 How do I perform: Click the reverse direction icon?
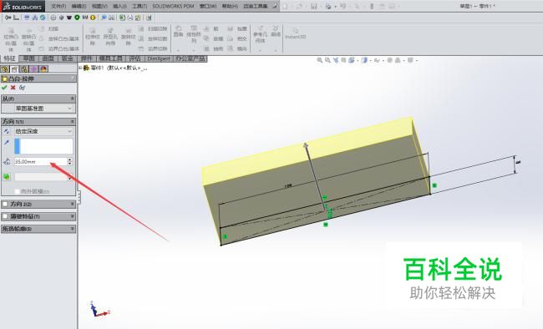point(6,131)
